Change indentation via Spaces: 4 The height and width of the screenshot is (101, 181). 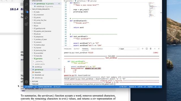click(132, 87)
